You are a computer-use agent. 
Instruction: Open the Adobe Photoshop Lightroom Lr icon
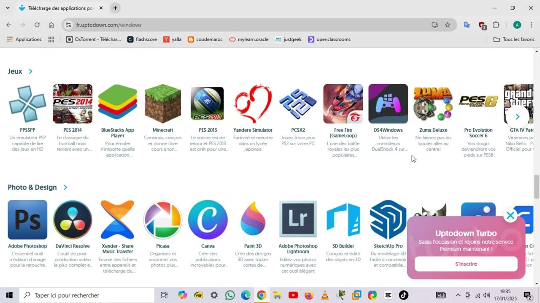tap(298, 220)
